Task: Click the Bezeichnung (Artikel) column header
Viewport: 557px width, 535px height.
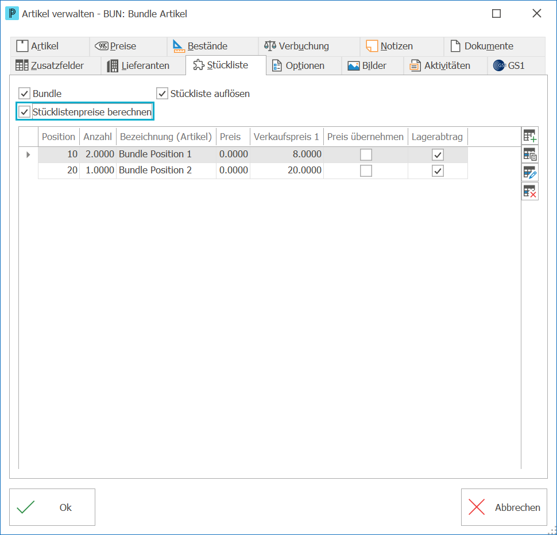Action: [x=166, y=137]
